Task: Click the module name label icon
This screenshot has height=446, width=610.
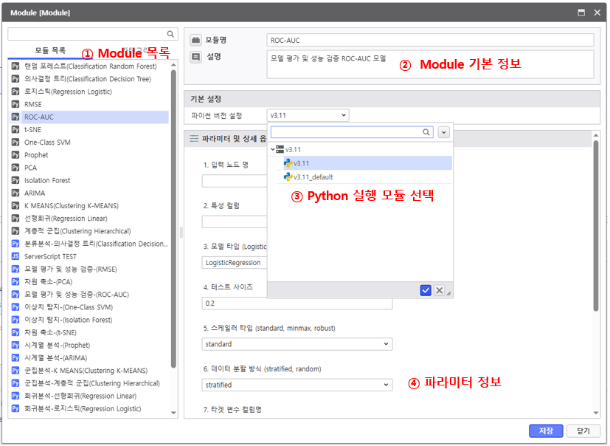Action: [196, 40]
